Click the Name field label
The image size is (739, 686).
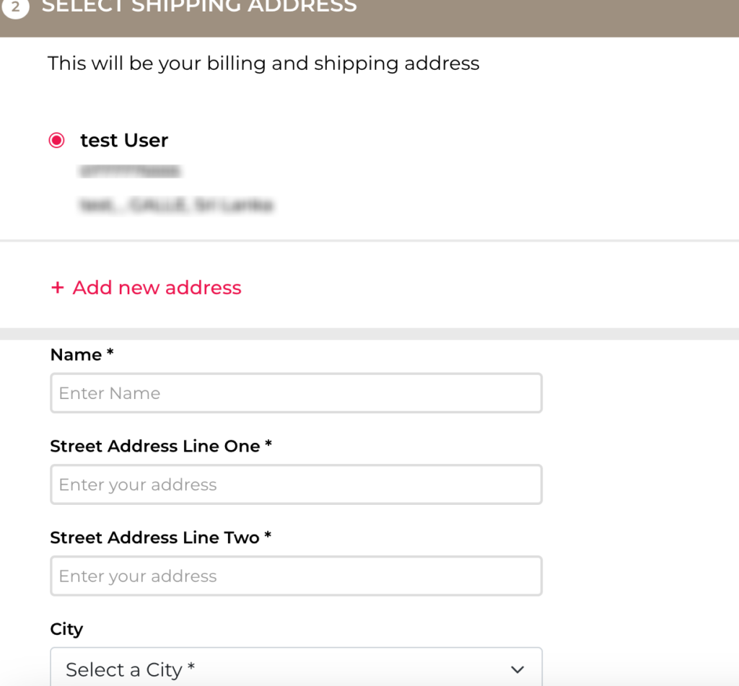[76, 355]
